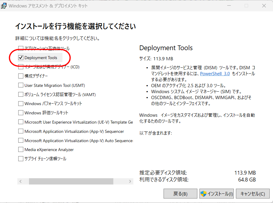Click the installer icon in the title bar
273x203 pixels.
click(4, 6)
